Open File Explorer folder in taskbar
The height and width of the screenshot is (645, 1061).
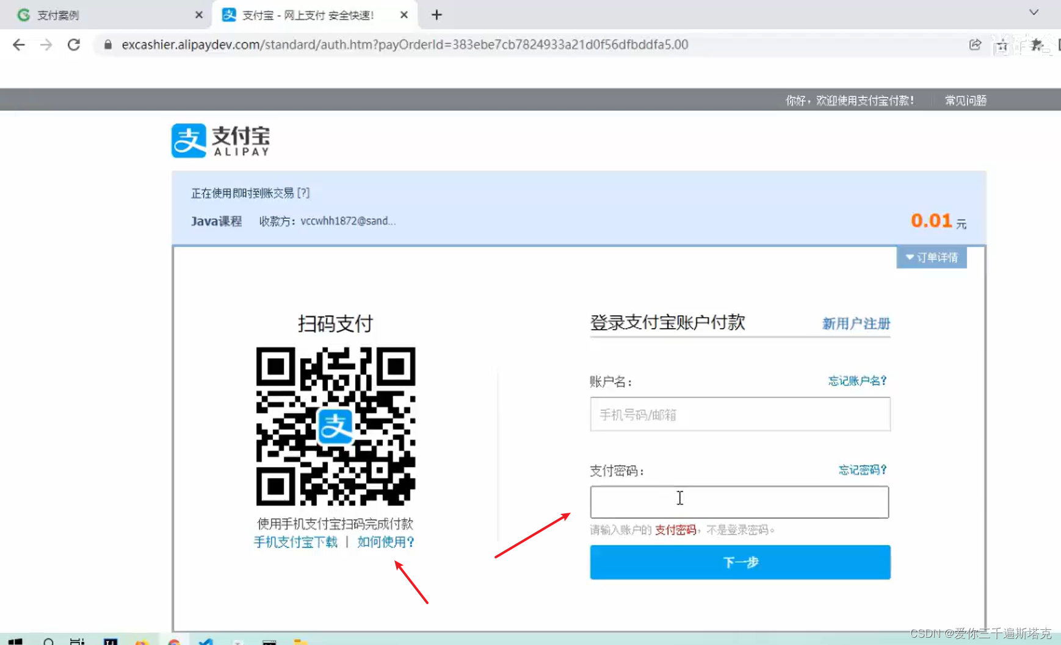pyautogui.click(x=300, y=642)
